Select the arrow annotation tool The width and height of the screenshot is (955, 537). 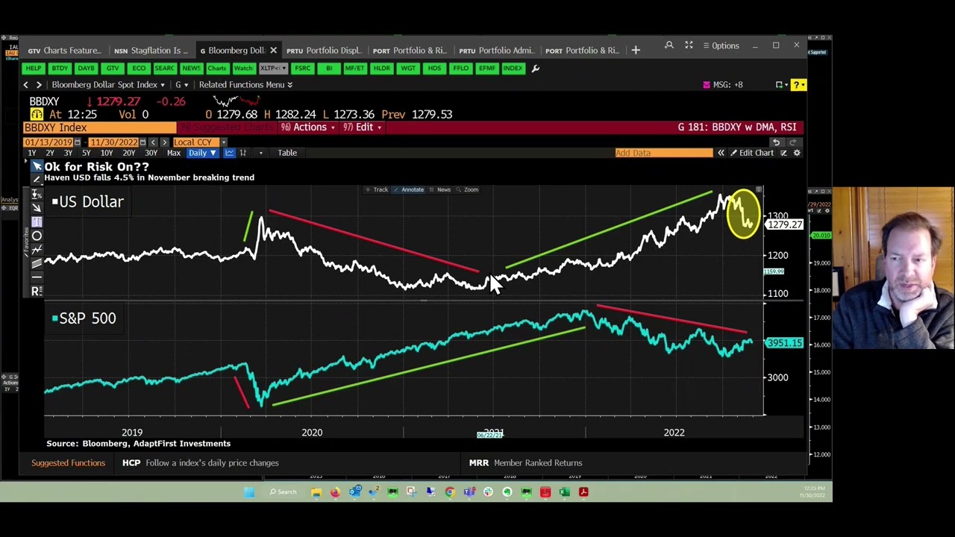click(x=37, y=207)
